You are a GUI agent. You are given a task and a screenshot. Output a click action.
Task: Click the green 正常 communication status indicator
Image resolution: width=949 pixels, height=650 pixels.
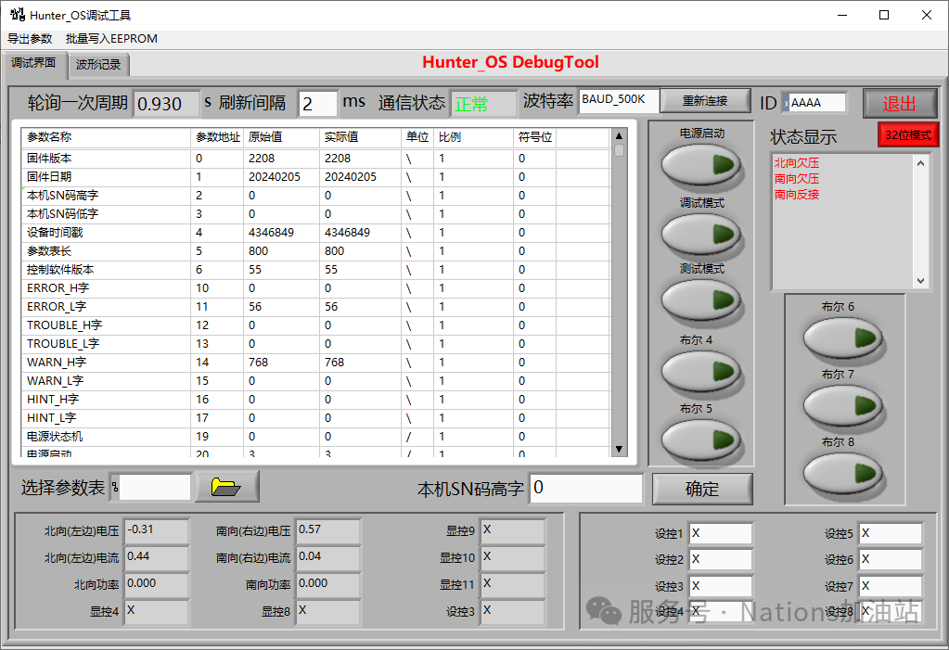(x=484, y=104)
